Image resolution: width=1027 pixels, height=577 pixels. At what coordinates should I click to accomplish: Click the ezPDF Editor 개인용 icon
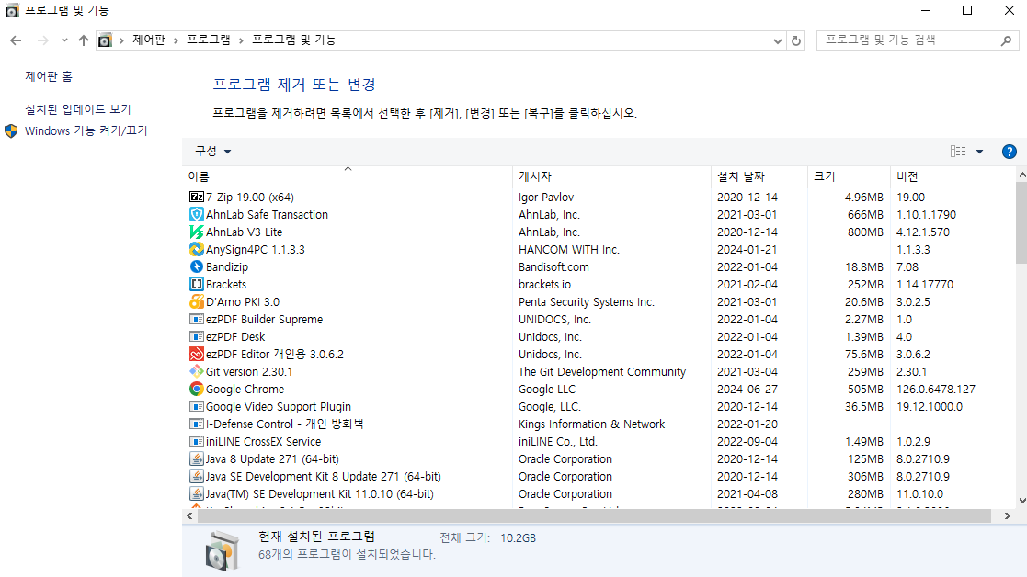pyautogui.click(x=196, y=354)
